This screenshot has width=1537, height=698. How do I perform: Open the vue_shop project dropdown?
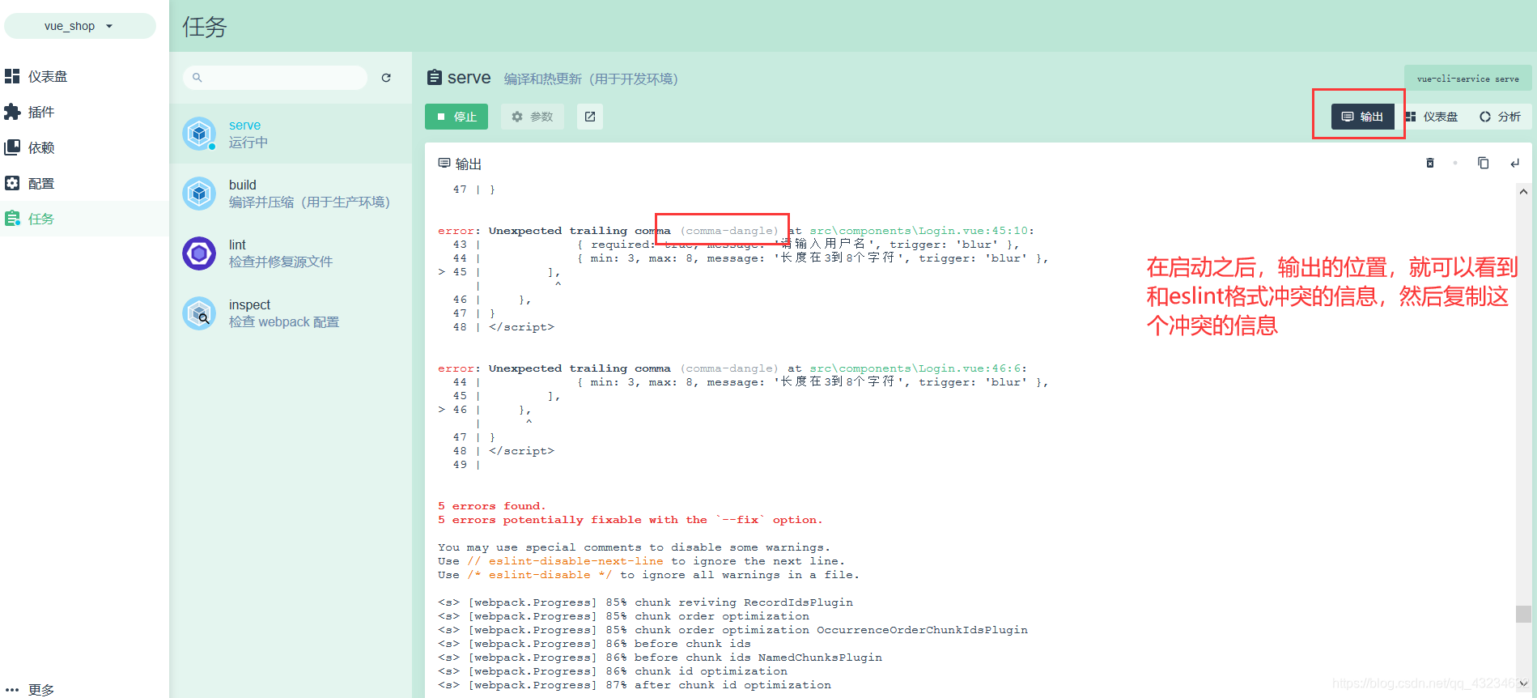coord(79,26)
